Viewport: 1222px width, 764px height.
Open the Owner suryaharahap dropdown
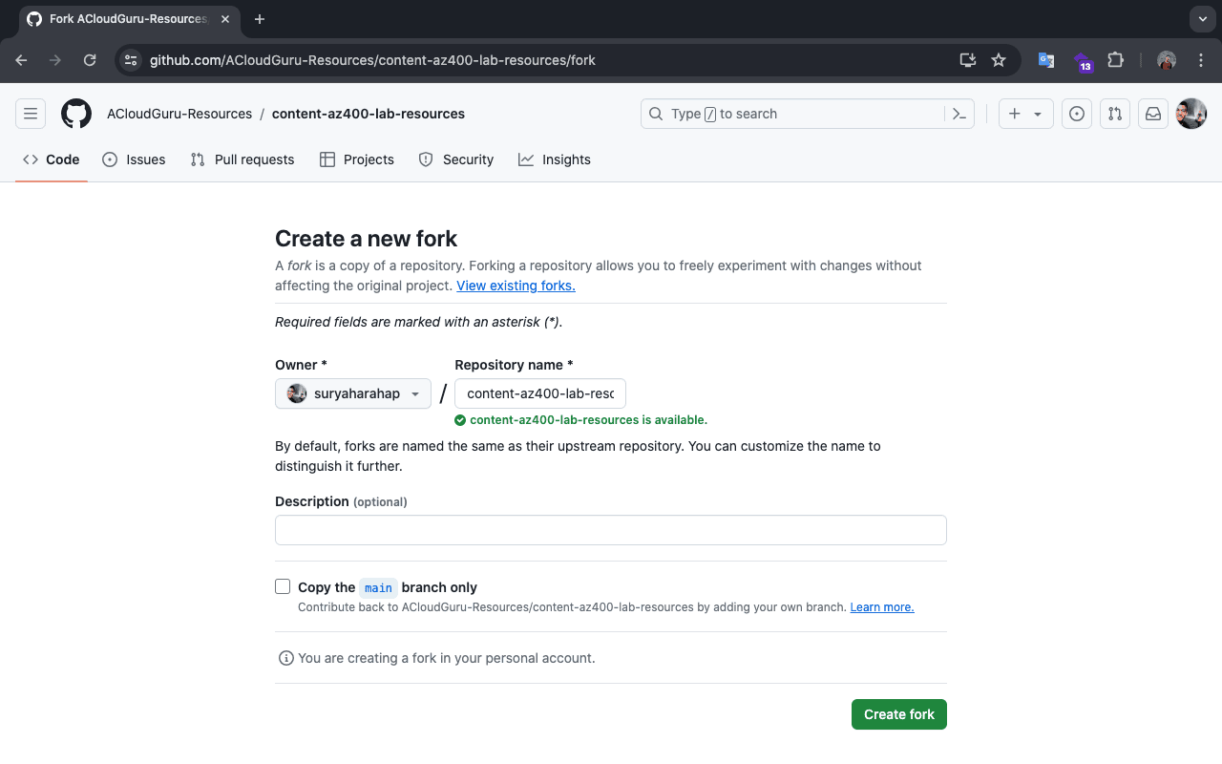(353, 393)
